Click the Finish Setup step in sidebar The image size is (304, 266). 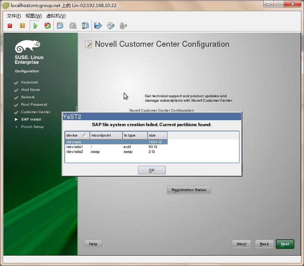click(32, 127)
